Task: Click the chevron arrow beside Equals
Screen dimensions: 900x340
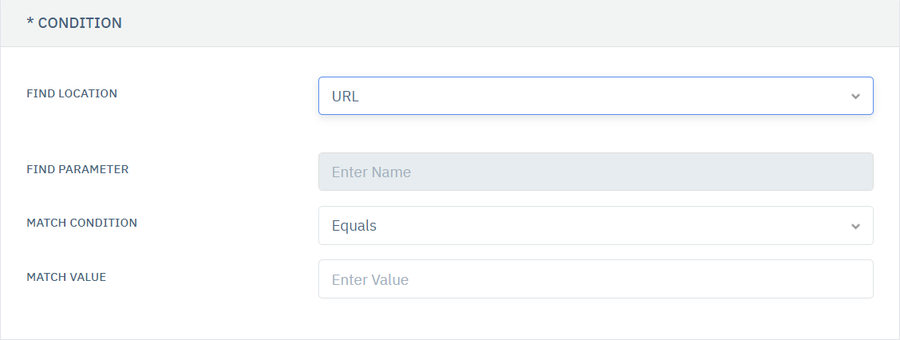Action: pyautogui.click(x=855, y=227)
